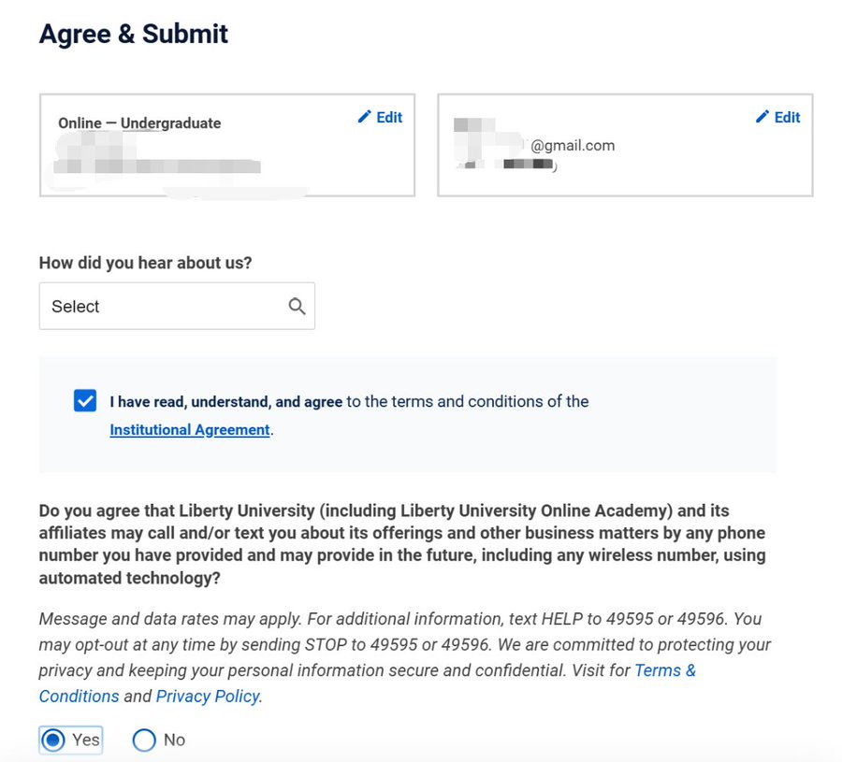Open the Institutional Agreement link
Image resolution: width=842 pixels, height=762 pixels.
click(190, 430)
